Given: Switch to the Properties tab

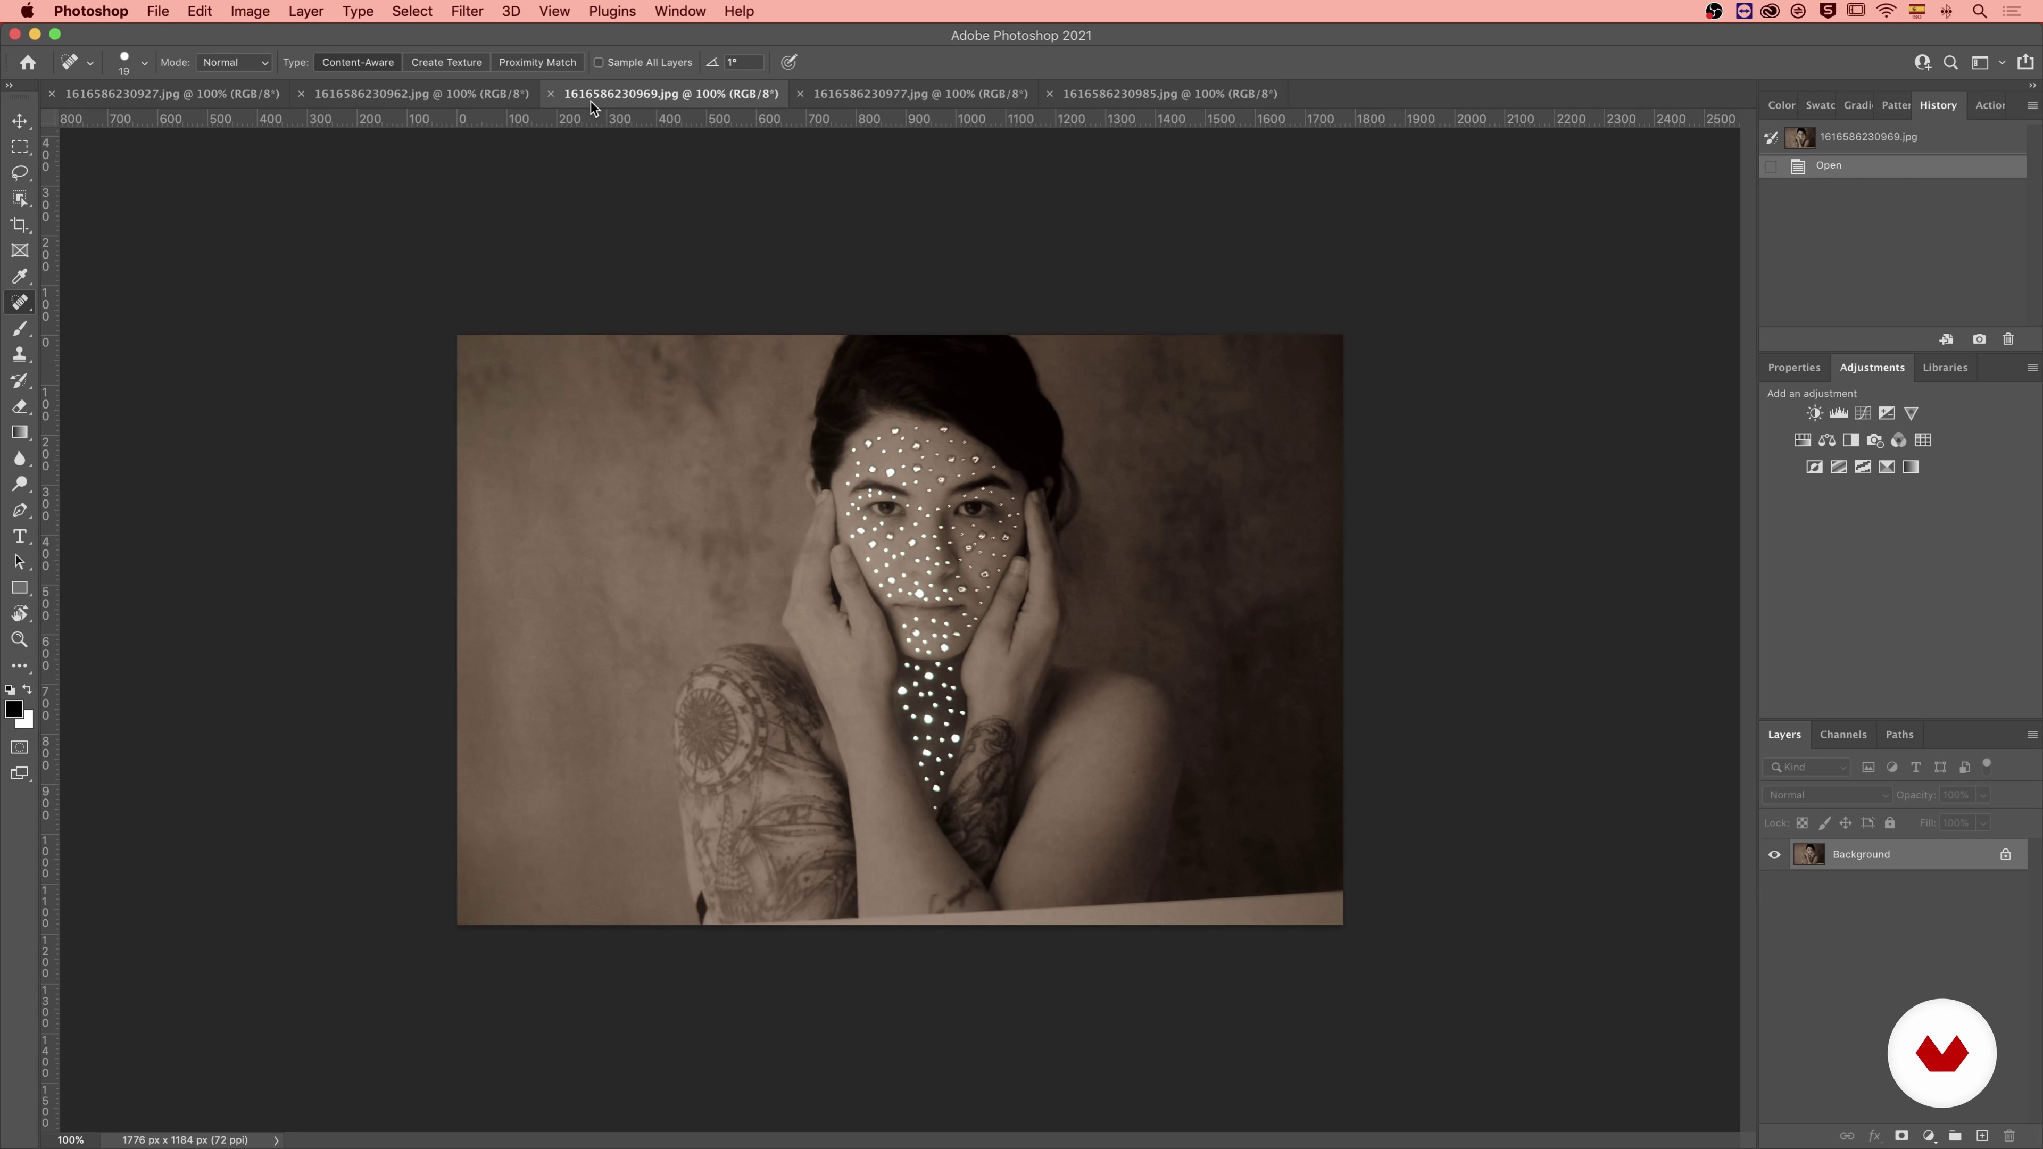Looking at the screenshot, I should [1794, 367].
